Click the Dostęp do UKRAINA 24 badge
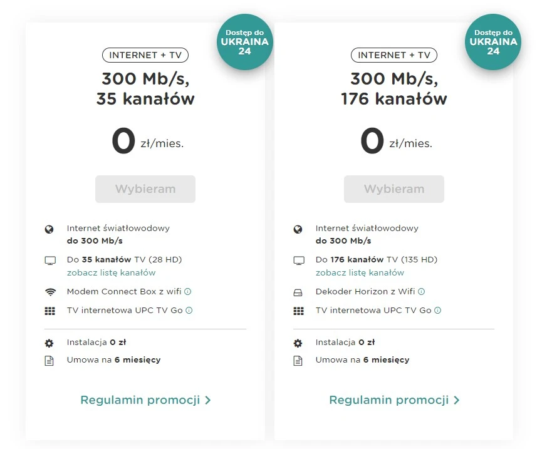547x449 pixels. point(245,41)
